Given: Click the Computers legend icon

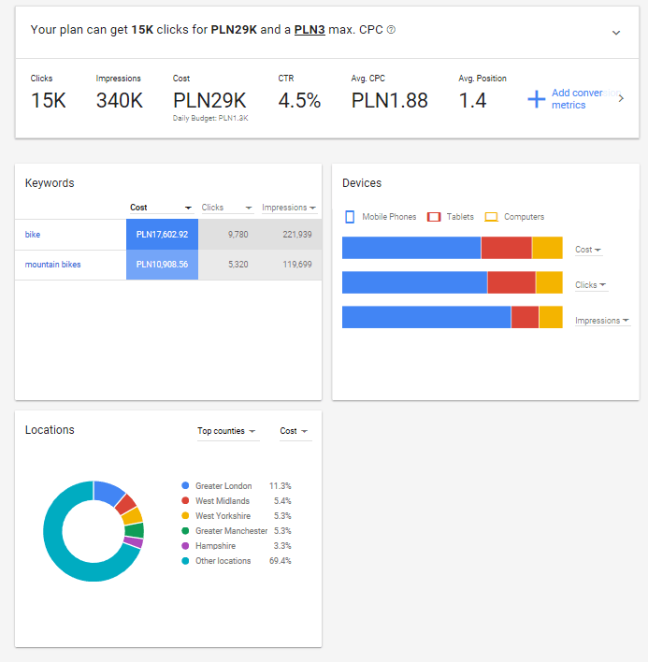Looking at the screenshot, I should [x=491, y=217].
